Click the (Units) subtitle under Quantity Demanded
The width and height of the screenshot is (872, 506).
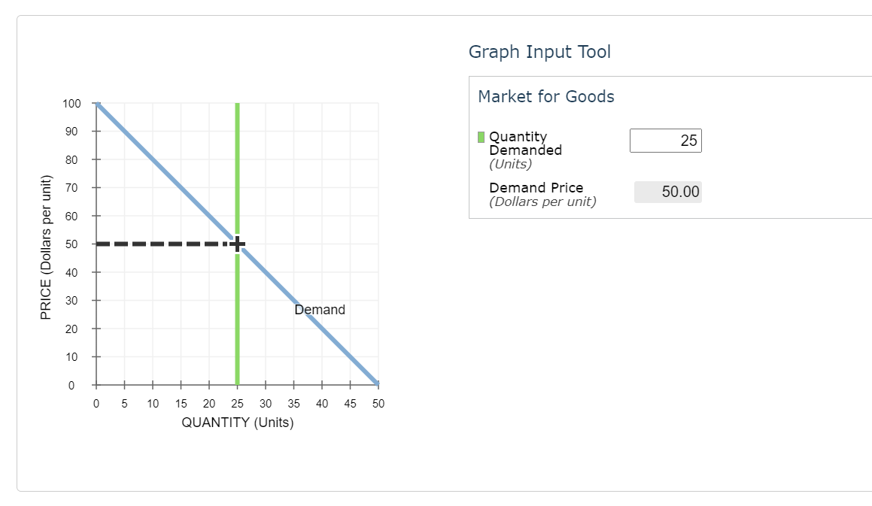pos(512,163)
